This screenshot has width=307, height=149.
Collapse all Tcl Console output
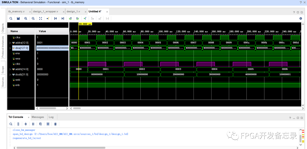point(18,124)
